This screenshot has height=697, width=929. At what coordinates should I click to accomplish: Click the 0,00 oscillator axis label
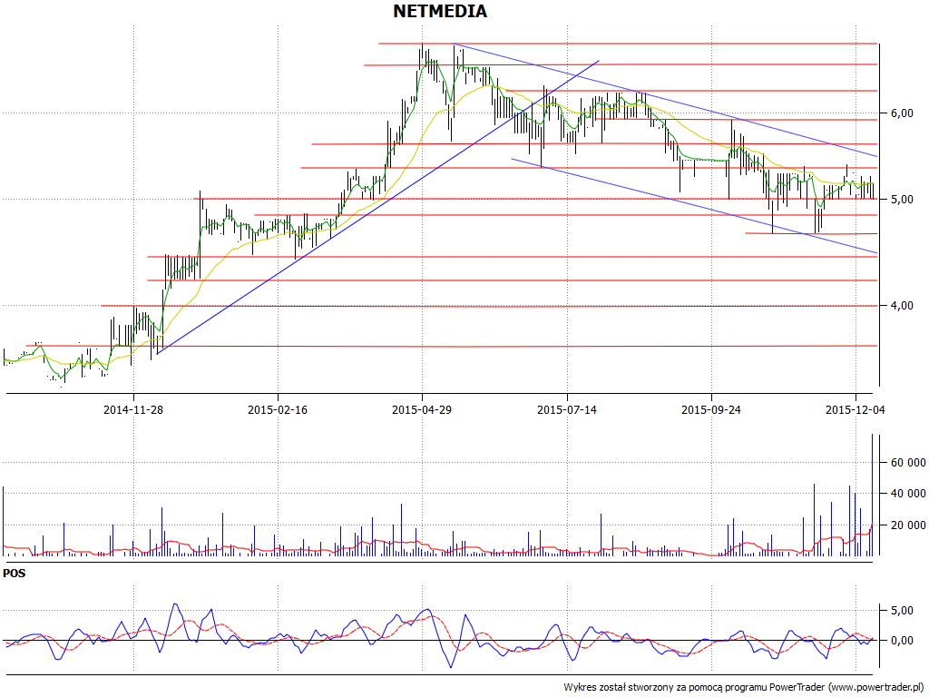pyautogui.click(x=901, y=641)
